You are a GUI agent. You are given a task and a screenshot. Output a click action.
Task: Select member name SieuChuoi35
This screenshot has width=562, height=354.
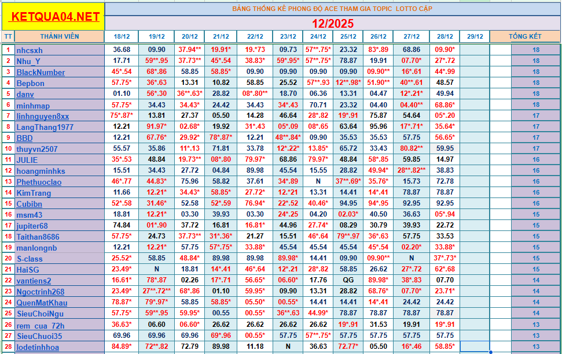point(39,336)
